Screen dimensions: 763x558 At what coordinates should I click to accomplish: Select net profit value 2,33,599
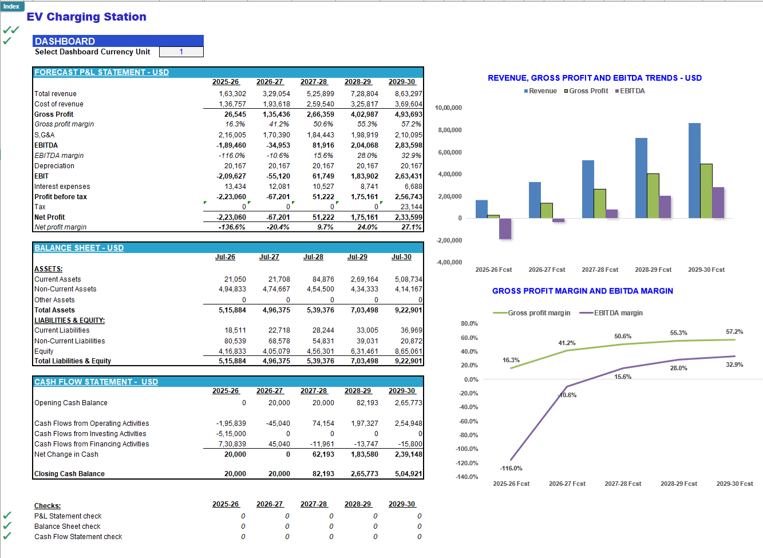[x=408, y=217]
